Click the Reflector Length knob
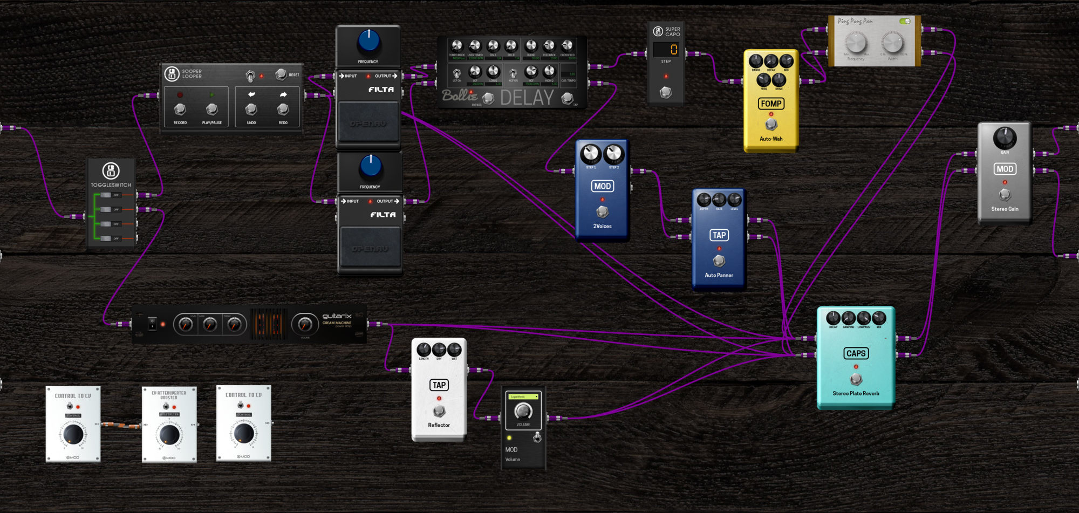The height and width of the screenshot is (513, 1079). point(424,350)
